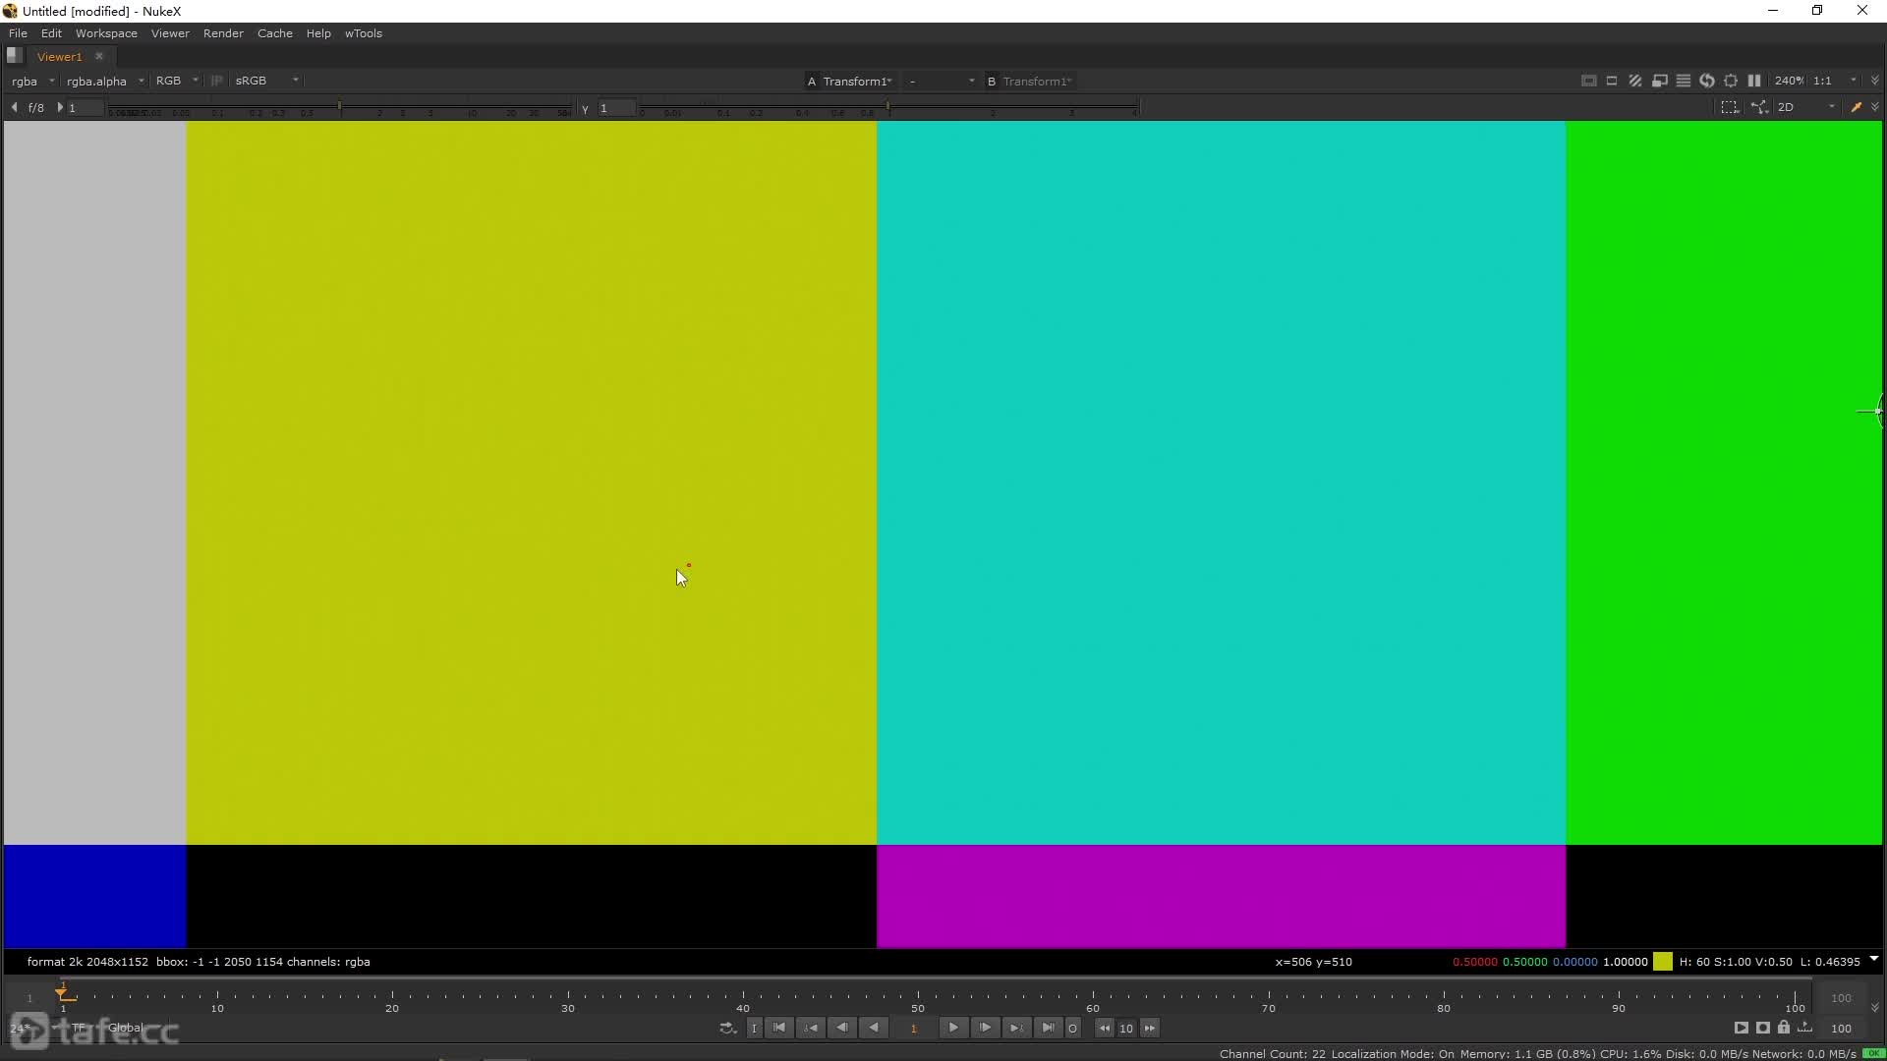Toggle the IP input process button
1887x1061 pixels.
[217, 81]
